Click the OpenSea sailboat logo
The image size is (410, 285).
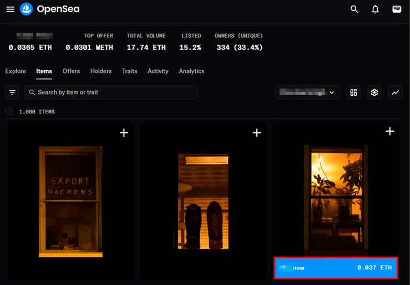click(26, 9)
